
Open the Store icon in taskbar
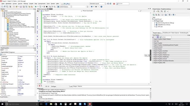[x=56, y=104]
